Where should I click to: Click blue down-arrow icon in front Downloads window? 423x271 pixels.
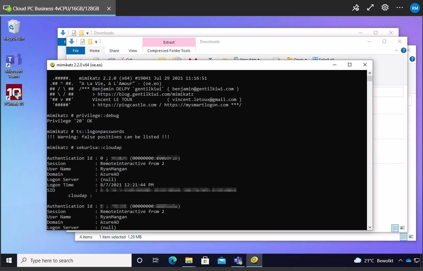[x=72, y=42]
